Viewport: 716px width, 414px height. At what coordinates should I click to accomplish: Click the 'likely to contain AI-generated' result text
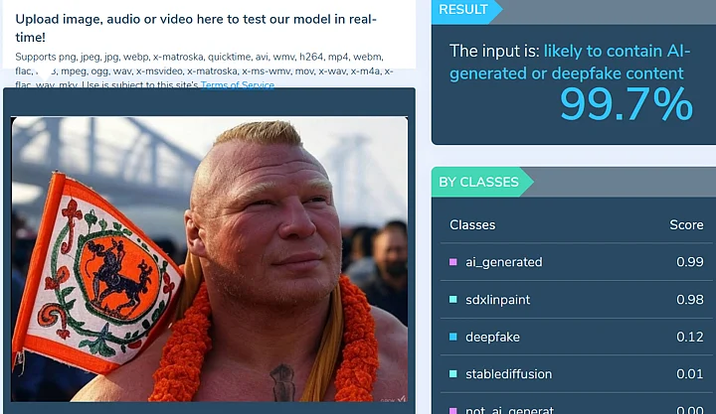[x=570, y=62]
